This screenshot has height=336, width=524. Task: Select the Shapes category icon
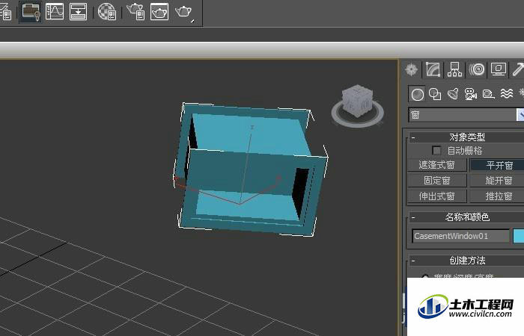pos(435,94)
